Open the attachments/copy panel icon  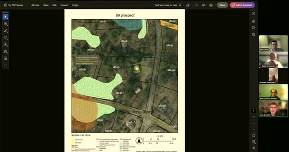tap(254, 35)
